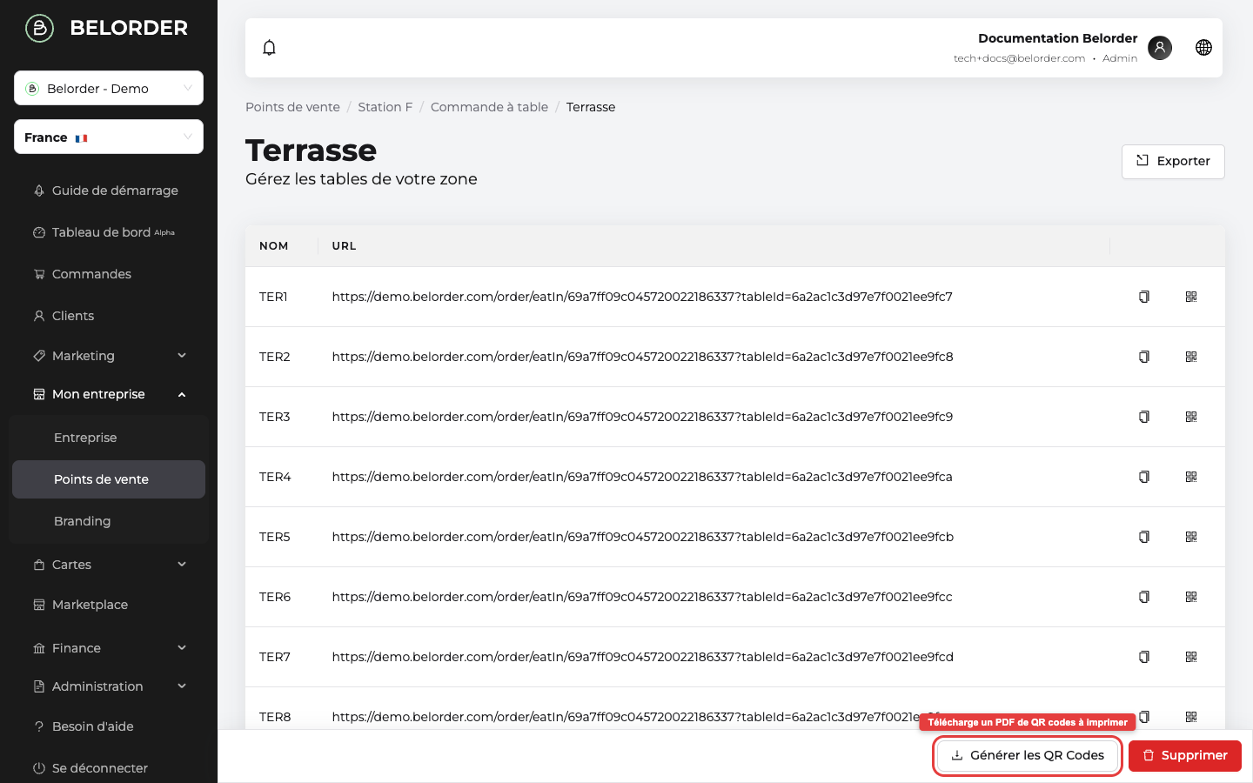This screenshot has height=783, width=1253.
Task: Click the Exporter button
Action: click(x=1173, y=161)
